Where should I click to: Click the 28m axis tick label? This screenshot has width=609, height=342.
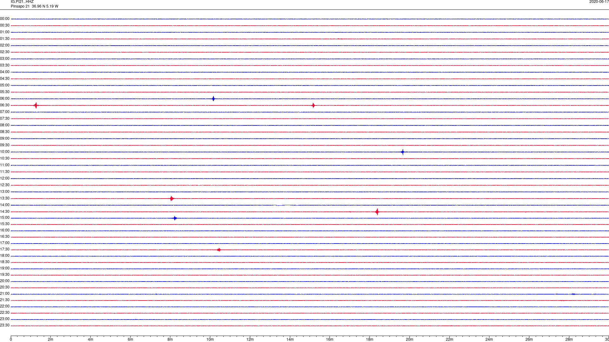[x=569, y=339]
